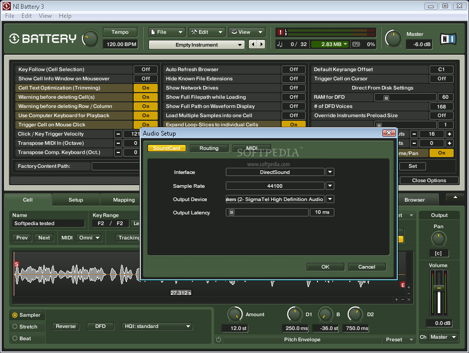The width and height of the screenshot is (469, 353).
Task: Open the MIDI Omni channel dropdown
Action: (x=89, y=237)
